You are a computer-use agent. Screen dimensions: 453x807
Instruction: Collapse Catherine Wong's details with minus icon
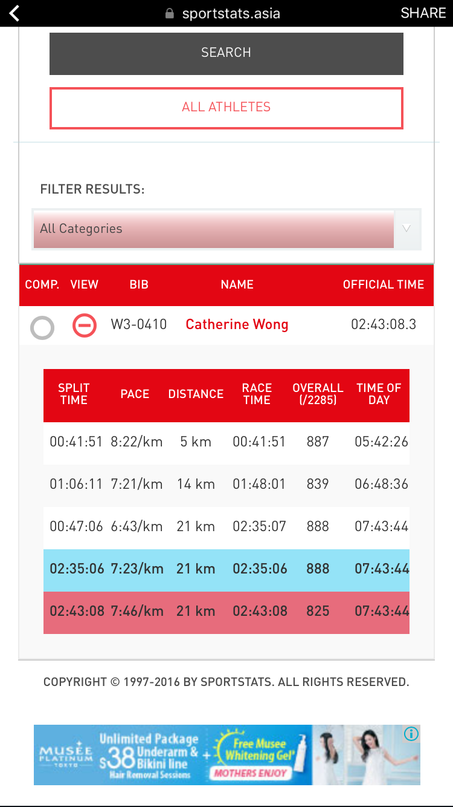(x=84, y=325)
